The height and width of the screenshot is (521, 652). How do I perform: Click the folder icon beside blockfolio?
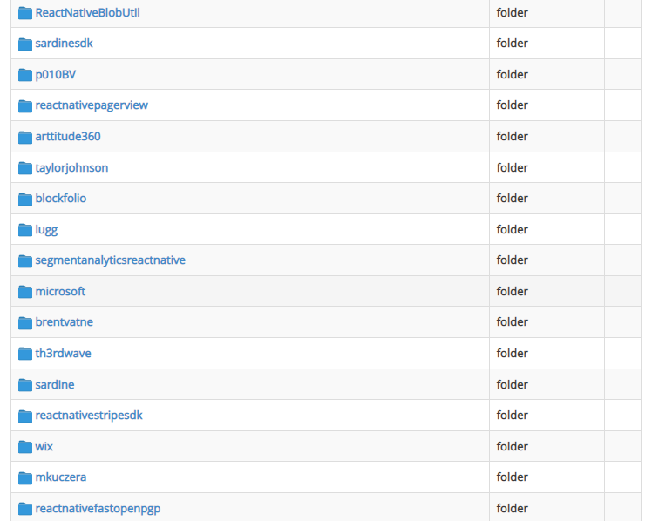pos(25,199)
